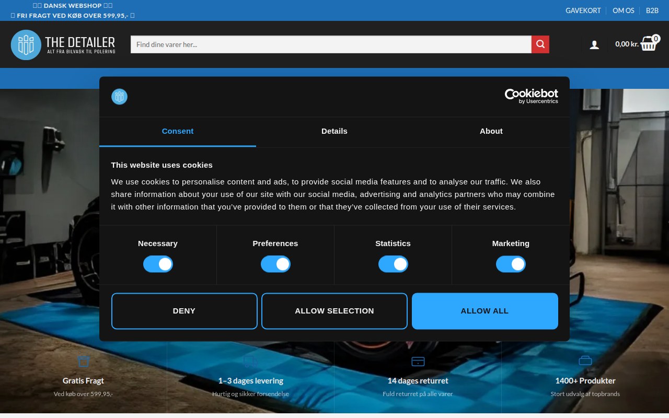Open the user account icon
This screenshot has width=669, height=418.
pyautogui.click(x=594, y=45)
